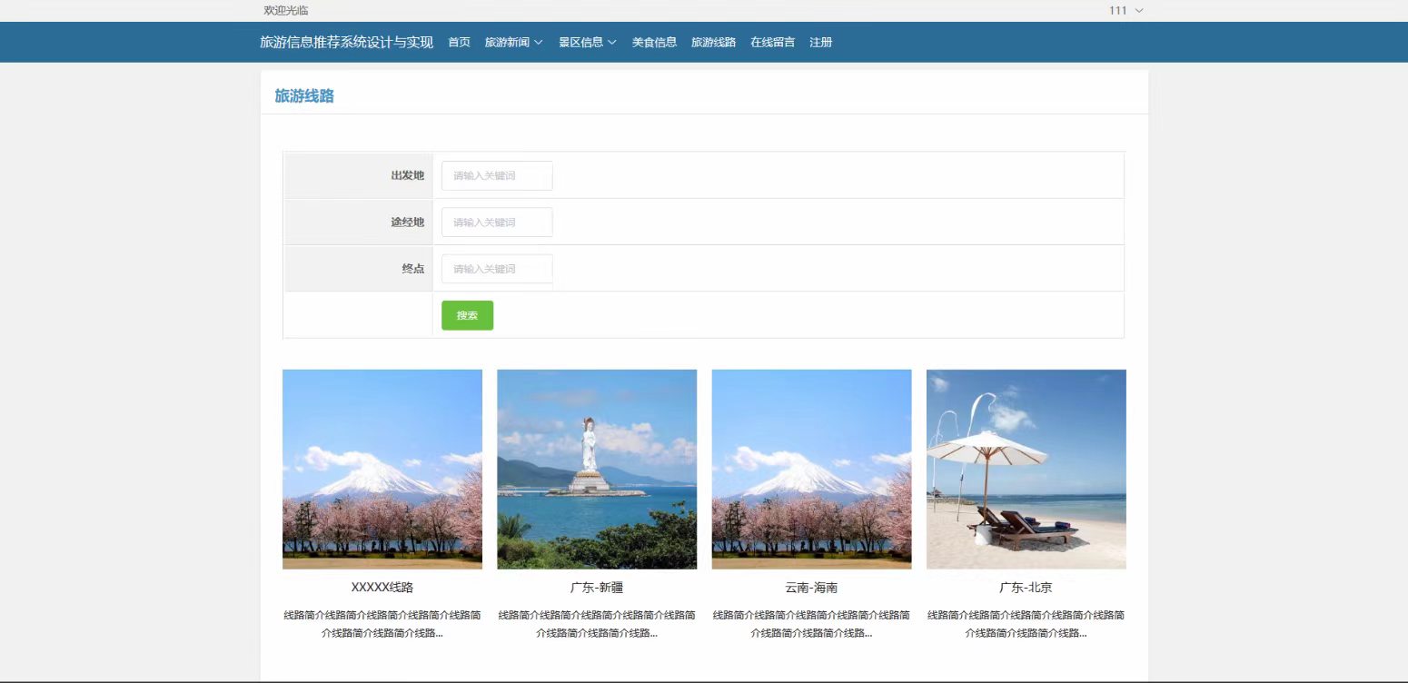This screenshot has width=1408, height=683.
Task: Open the XXXXX线路 card image
Action: pyautogui.click(x=382, y=469)
